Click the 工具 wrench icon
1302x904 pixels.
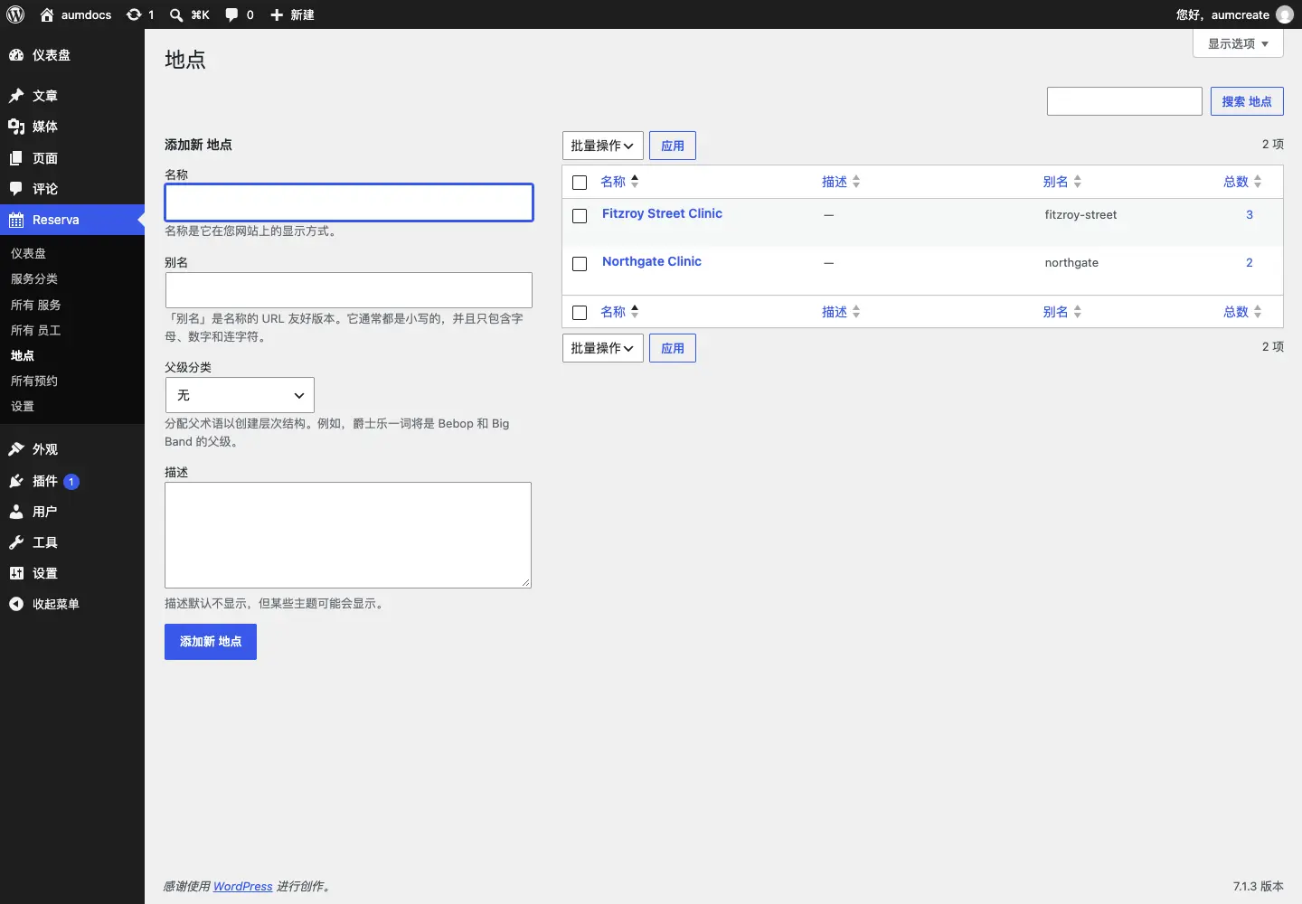[x=16, y=542]
